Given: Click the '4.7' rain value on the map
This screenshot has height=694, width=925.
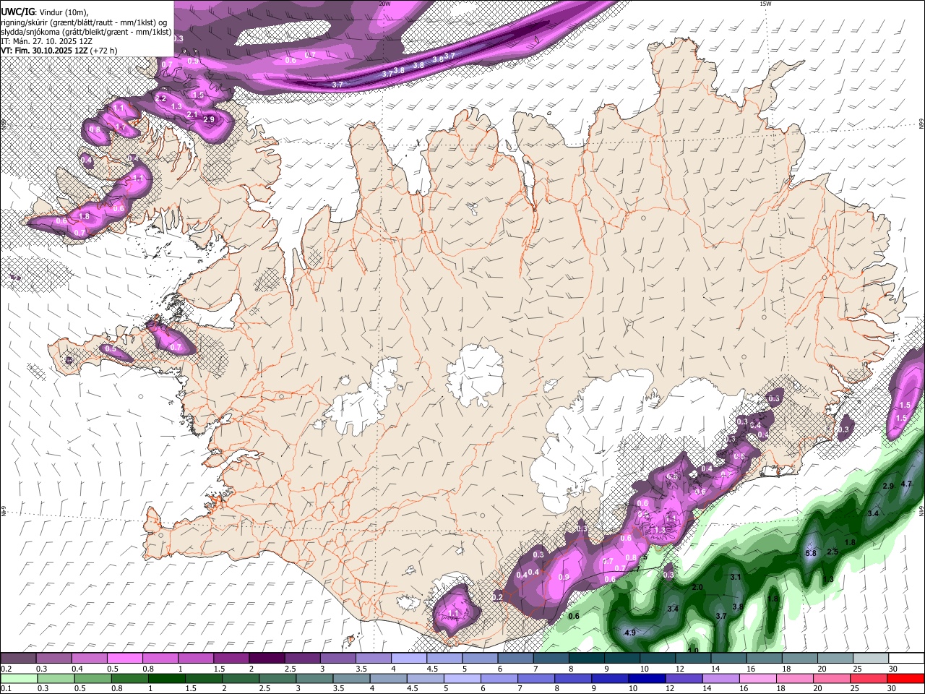Looking at the screenshot, I should click(907, 484).
